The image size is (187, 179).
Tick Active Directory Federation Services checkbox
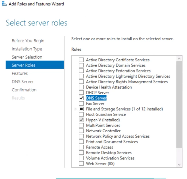pyautogui.click(x=81, y=71)
